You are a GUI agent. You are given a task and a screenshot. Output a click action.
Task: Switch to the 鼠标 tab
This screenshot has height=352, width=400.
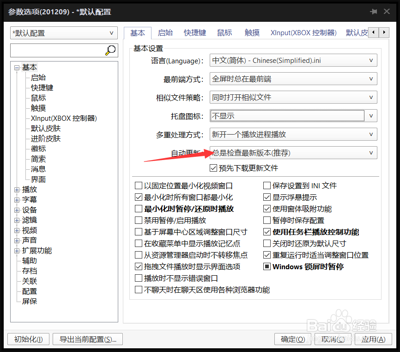[x=224, y=33]
